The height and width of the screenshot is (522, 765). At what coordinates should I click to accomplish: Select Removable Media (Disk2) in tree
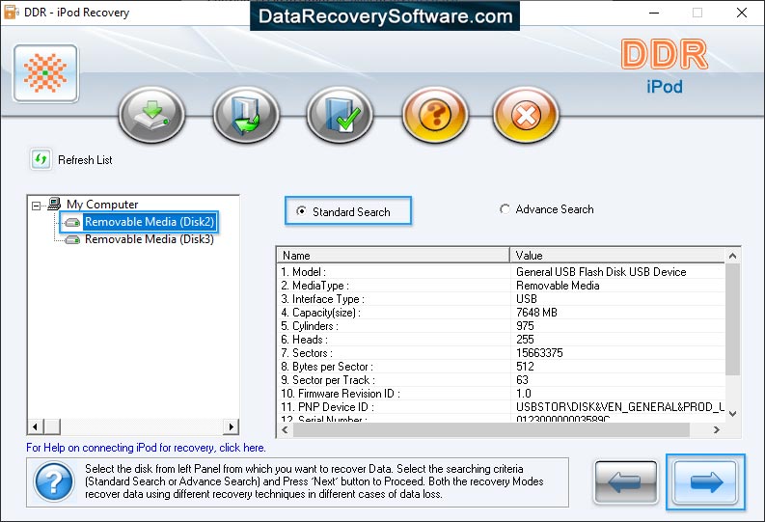pyautogui.click(x=149, y=222)
